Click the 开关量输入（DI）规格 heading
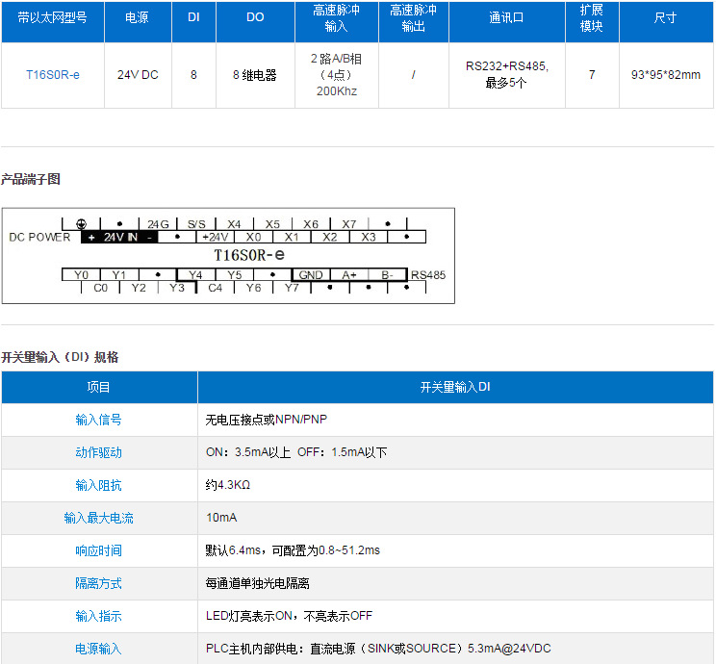 60,357
